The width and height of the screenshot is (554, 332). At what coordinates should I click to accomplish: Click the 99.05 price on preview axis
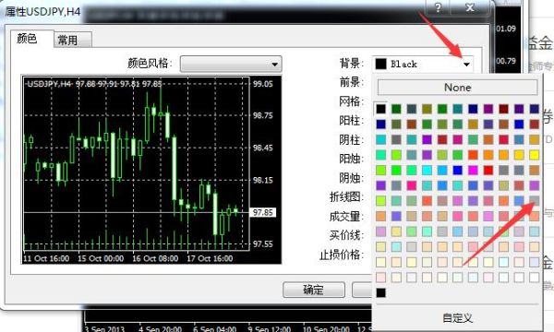pos(263,84)
